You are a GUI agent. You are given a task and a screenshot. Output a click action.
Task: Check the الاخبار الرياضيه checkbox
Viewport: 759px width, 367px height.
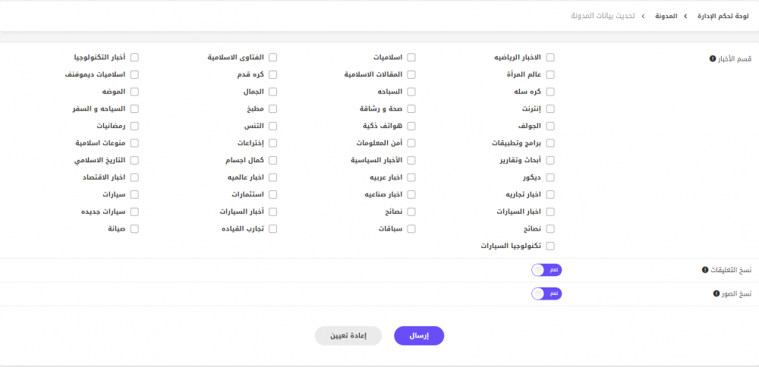tap(550, 58)
